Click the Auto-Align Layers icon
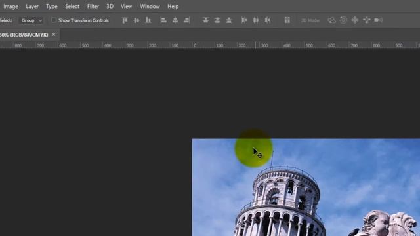Viewport: 420px width, 236px height. click(x=287, y=20)
